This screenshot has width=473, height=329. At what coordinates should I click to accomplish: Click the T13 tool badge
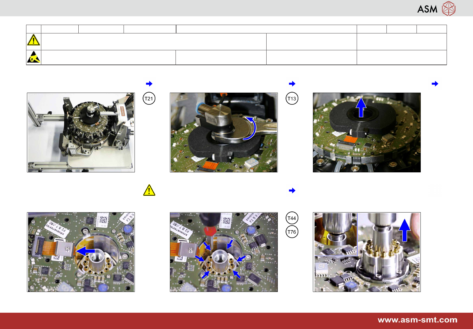tap(292, 99)
